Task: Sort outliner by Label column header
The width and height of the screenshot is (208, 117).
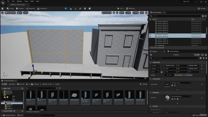Action: click(x=155, y=19)
